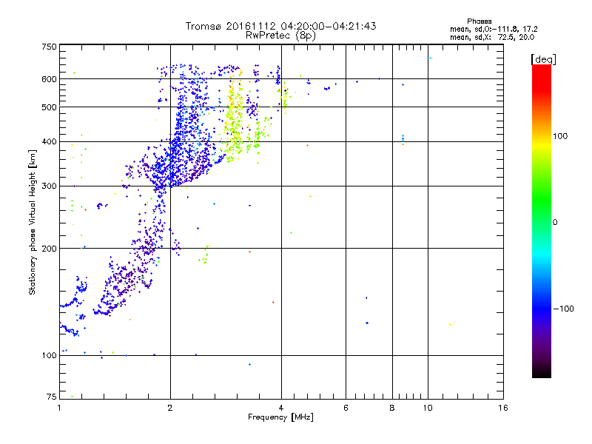Click the '600' y-axis tick label
This screenshot has height=444, width=592.
pyautogui.click(x=49, y=79)
